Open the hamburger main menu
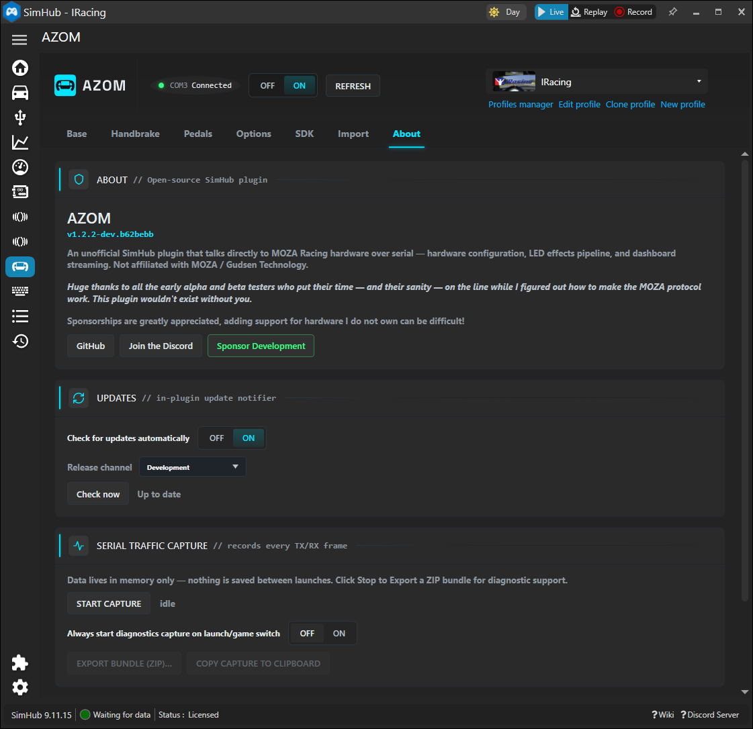This screenshot has width=753, height=729. (x=19, y=40)
